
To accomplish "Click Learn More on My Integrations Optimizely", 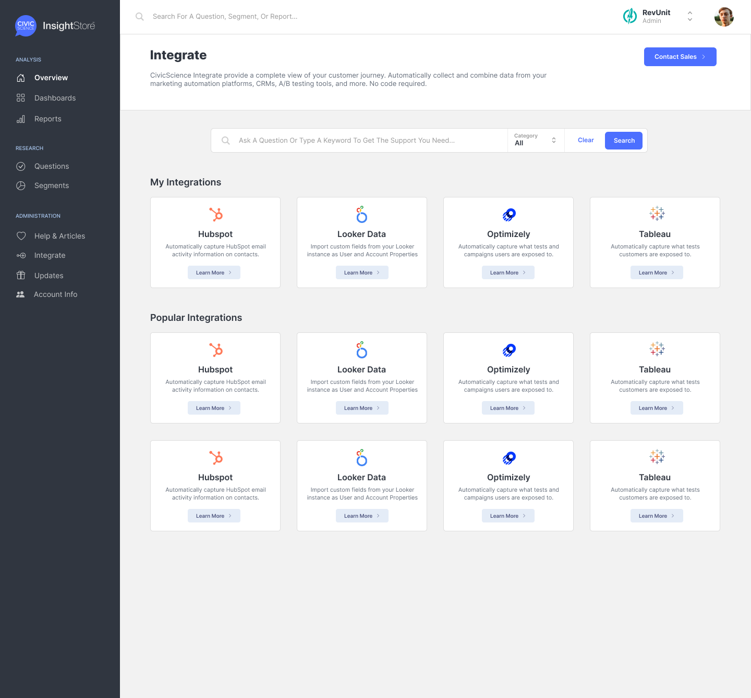I will [x=508, y=272].
